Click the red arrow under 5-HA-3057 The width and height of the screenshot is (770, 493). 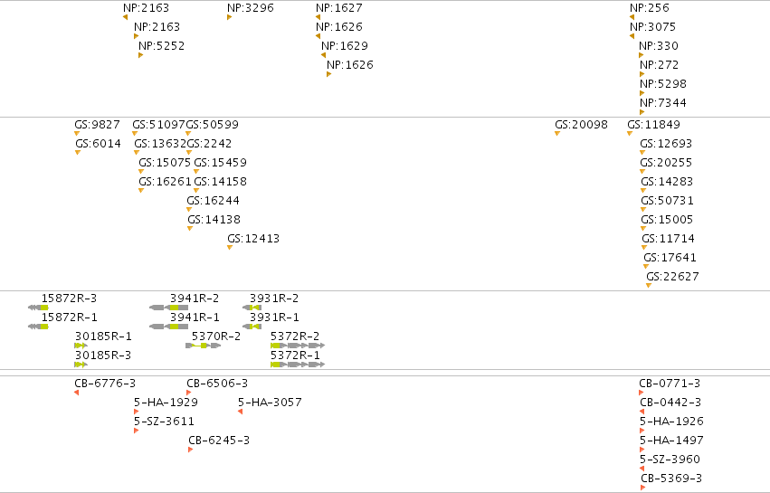tap(240, 412)
